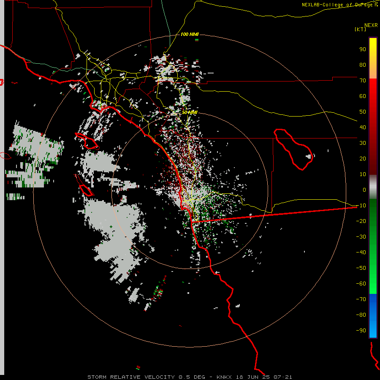Screen dimensions: 380x380
Task: Click the "100 NMI" range ring label
Action: click(190, 34)
